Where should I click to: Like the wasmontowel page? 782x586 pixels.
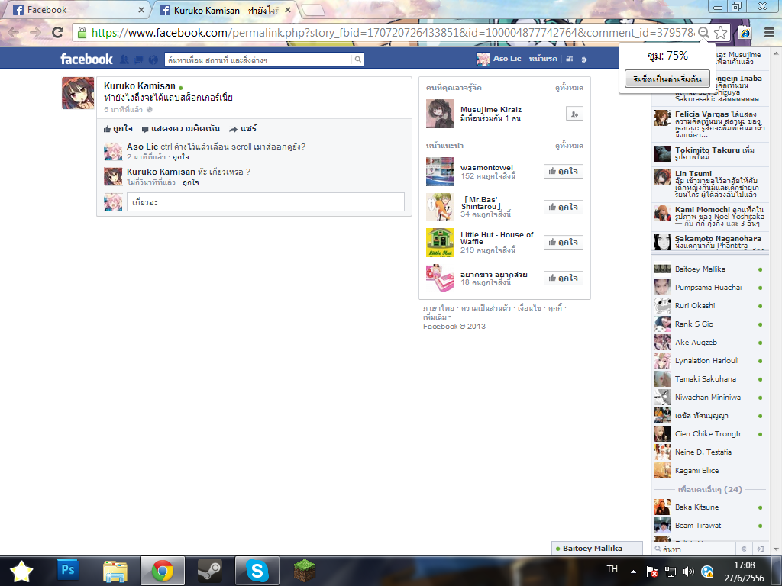pos(564,172)
